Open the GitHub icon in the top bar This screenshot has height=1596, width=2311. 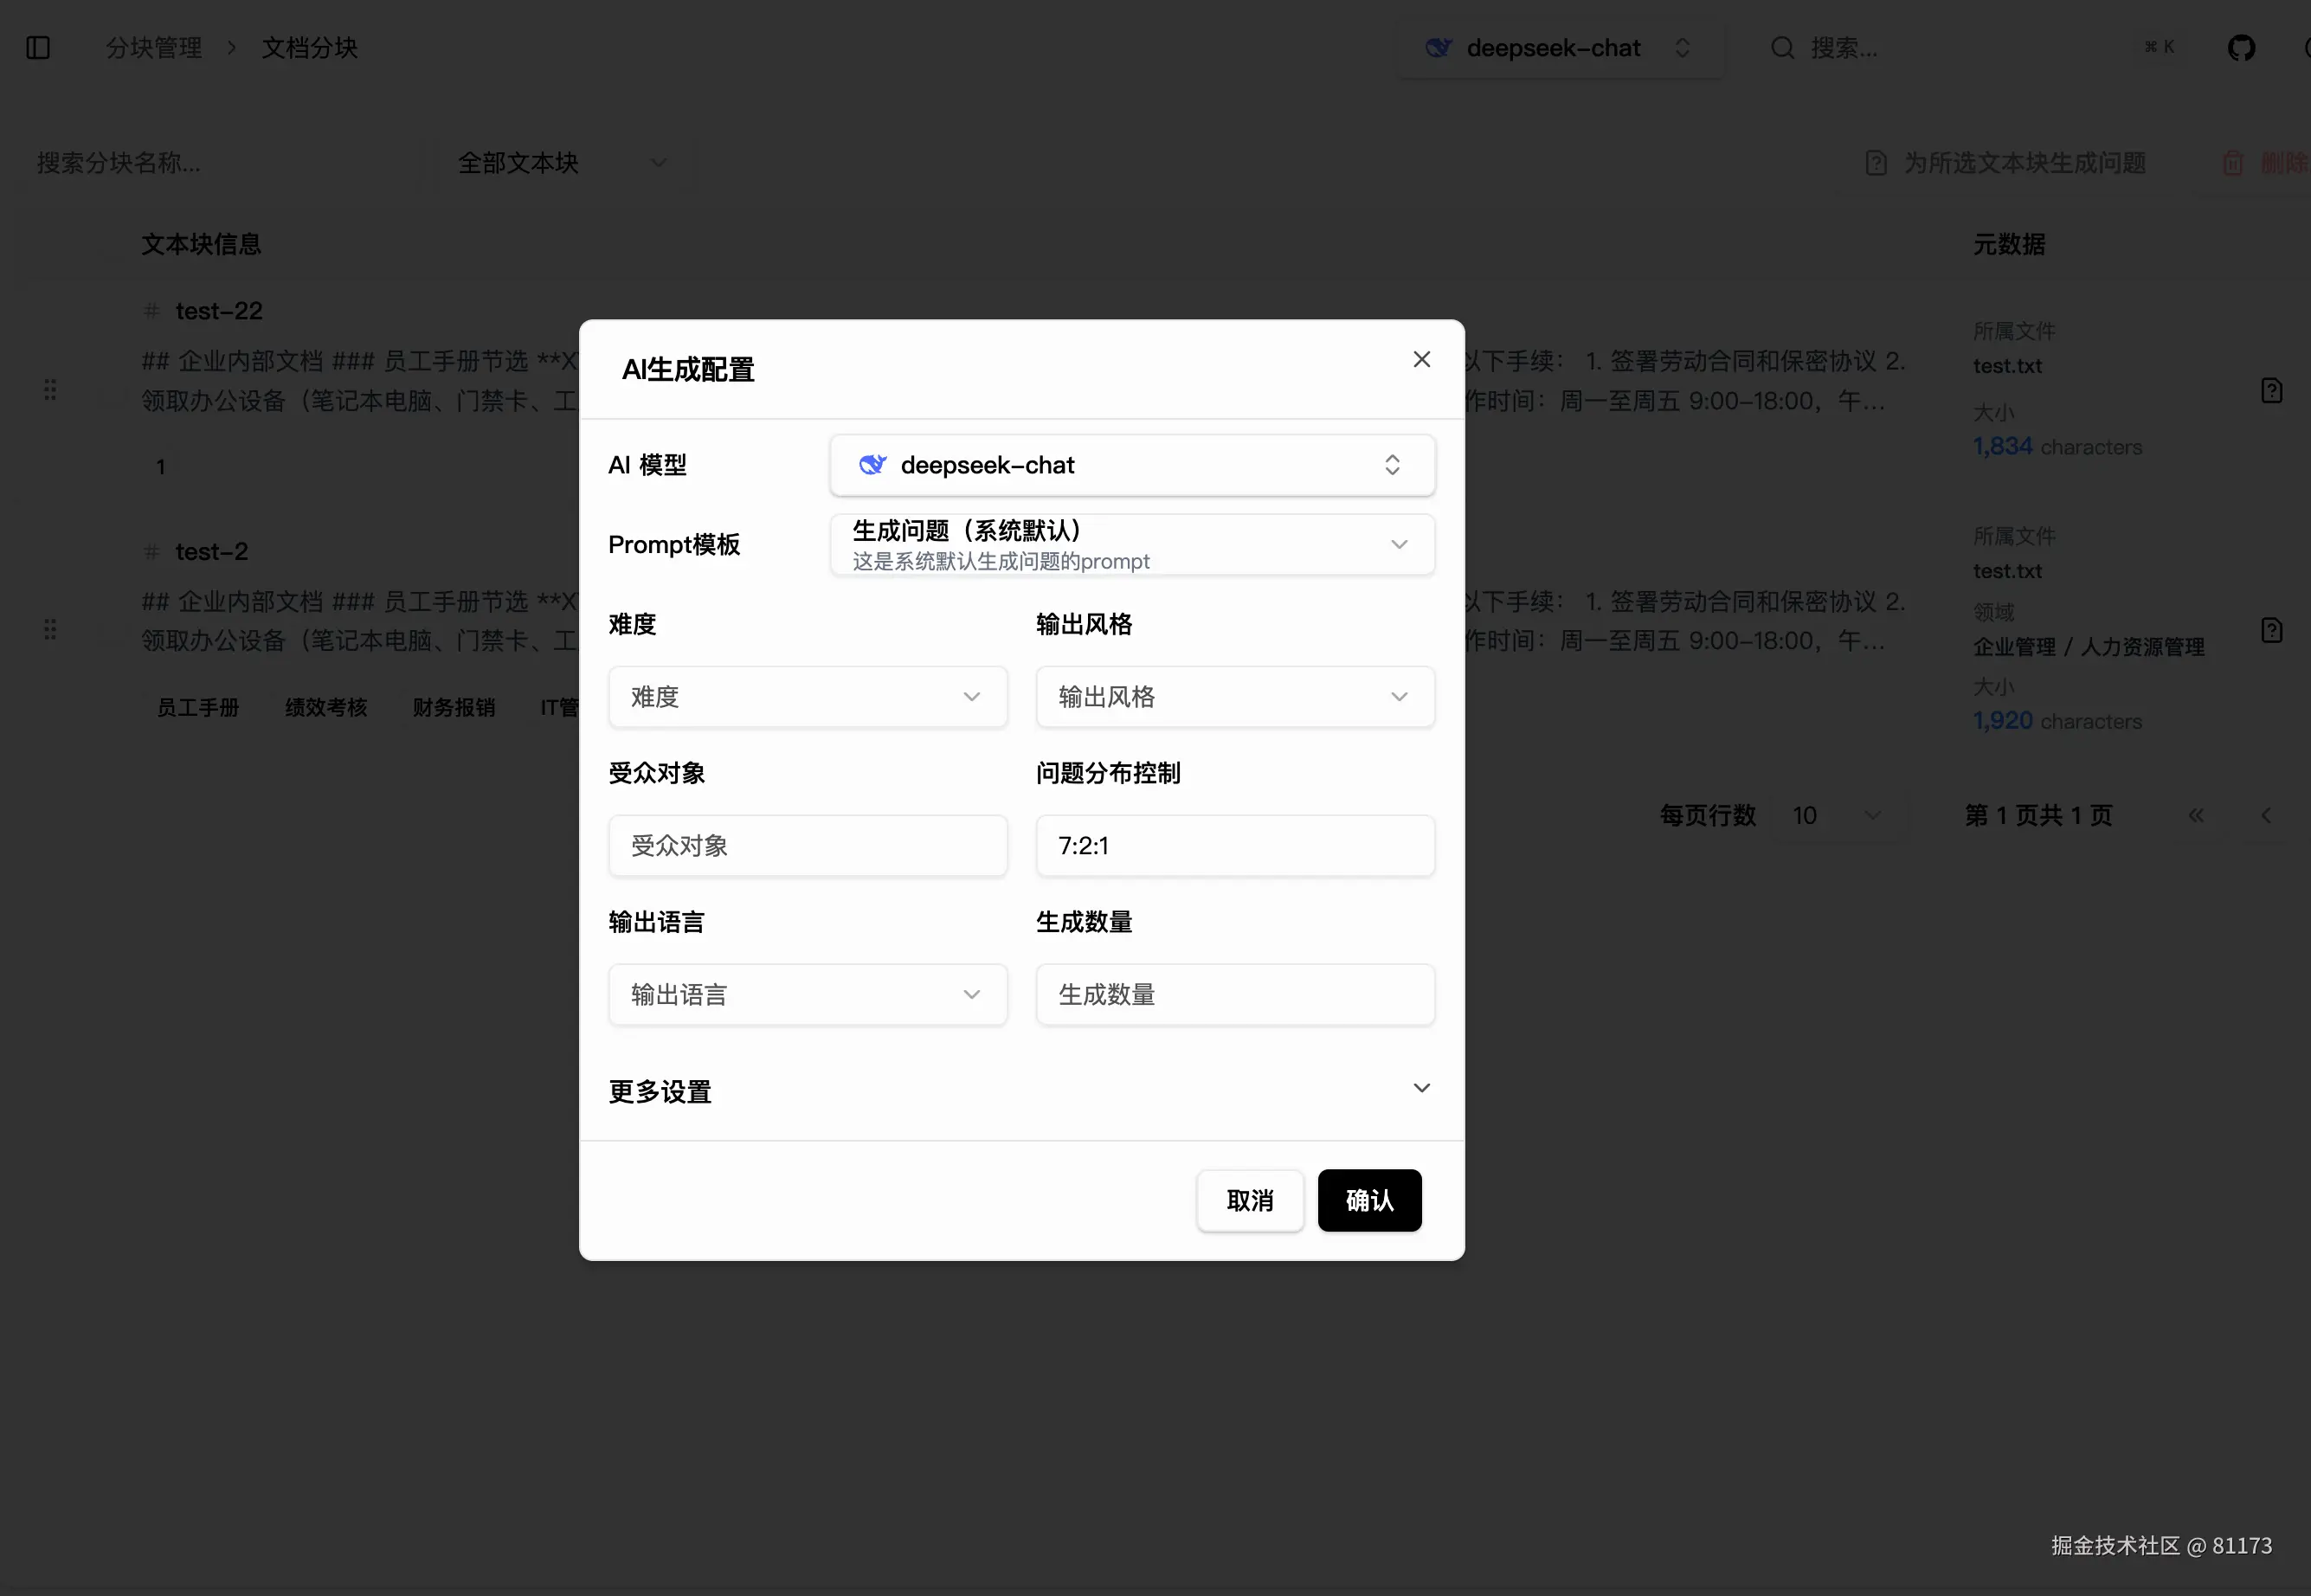(2243, 46)
